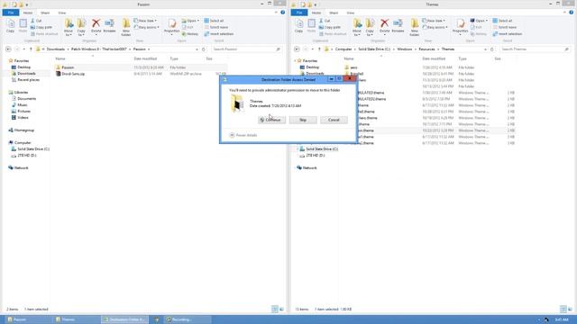Click Select all in Passion window

point(214,21)
